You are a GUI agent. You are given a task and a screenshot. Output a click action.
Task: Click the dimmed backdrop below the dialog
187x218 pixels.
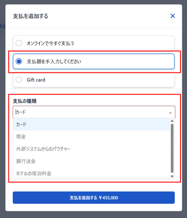point(93,215)
